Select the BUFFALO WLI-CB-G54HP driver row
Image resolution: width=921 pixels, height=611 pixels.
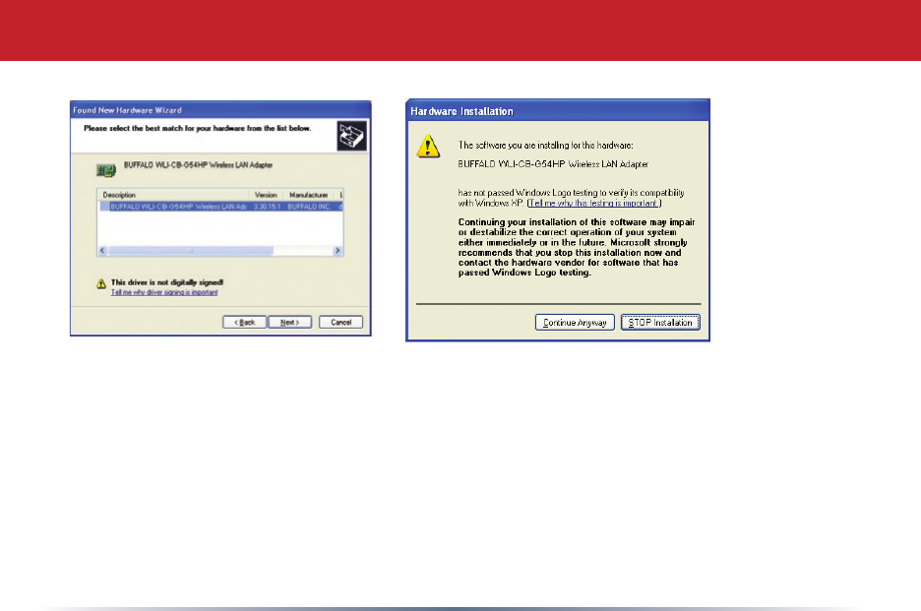click(221, 207)
